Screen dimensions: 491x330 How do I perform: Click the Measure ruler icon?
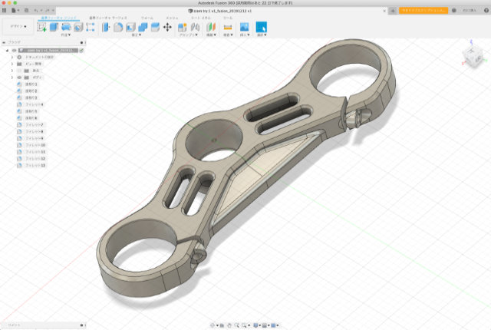(x=227, y=27)
